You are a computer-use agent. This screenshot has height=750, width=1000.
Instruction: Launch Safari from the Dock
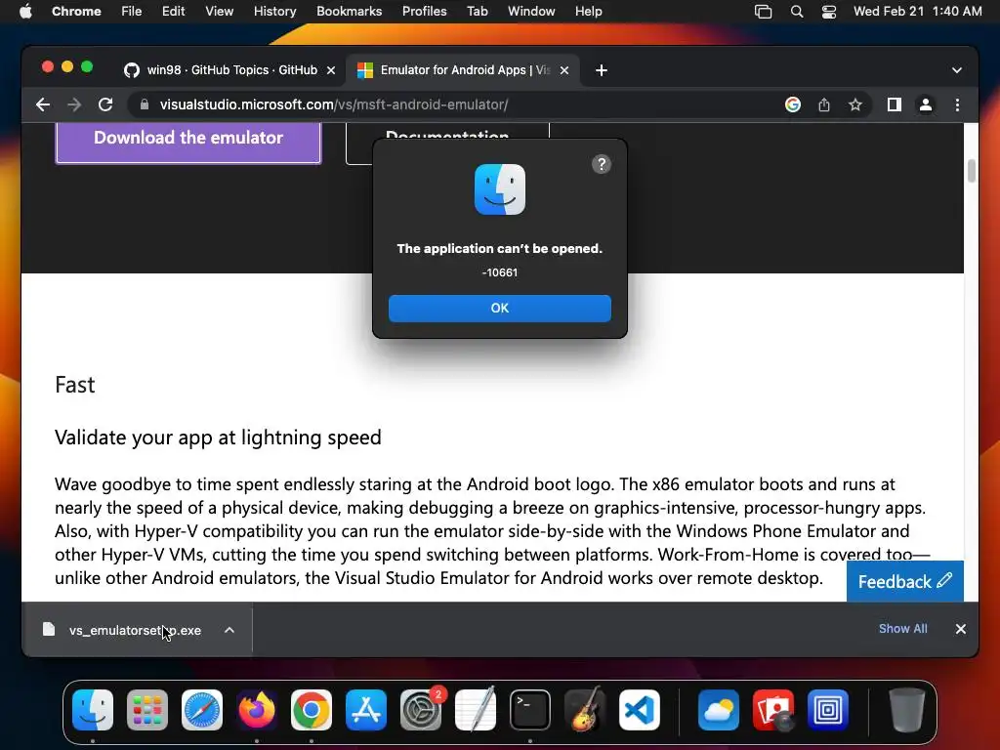point(202,710)
